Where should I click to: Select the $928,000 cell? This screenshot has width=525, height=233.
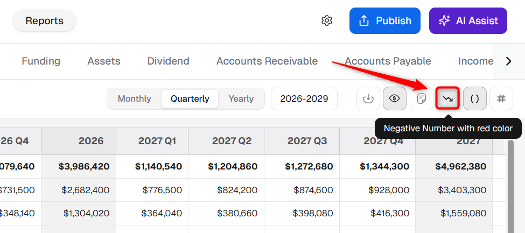(377, 190)
